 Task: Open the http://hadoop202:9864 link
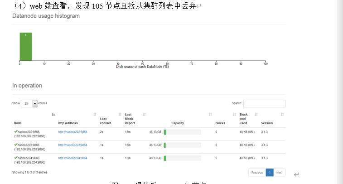72,132
